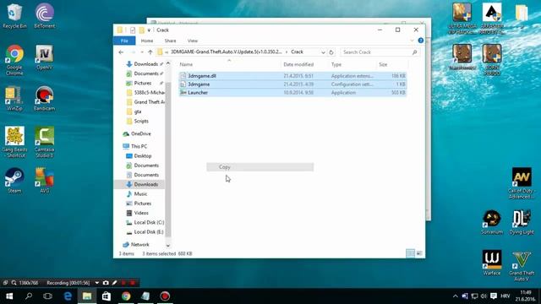This screenshot has width=541, height=304.
Task: Open the Bandicam desktop shortcut
Action: tap(45, 98)
